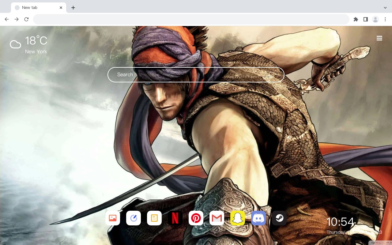Screen dimensions: 392x245
Task: Expand the tab search dropdown arrow
Action: coord(385,8)
